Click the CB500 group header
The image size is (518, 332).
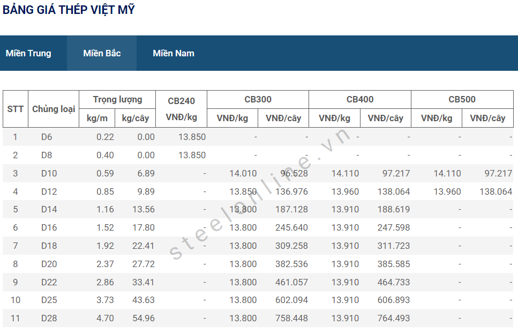pyautogui.click(x=462, y=100)
